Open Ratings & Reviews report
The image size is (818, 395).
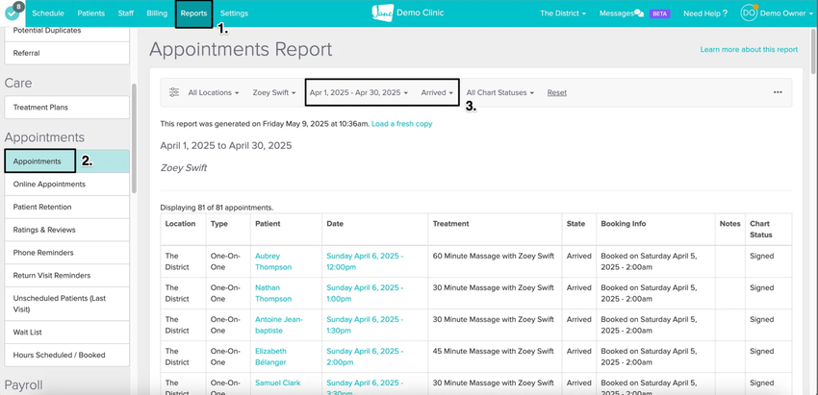coord(66,230)
